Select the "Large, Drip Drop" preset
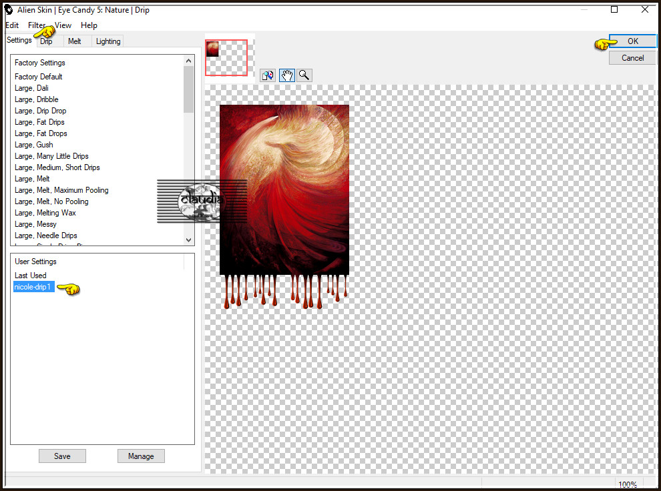661x491 pixels. (x=41, y=111)
